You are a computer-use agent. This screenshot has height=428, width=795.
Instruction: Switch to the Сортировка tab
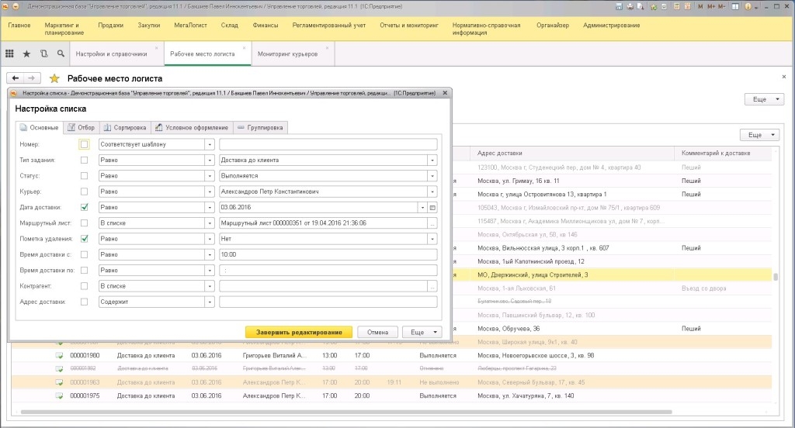125,128
